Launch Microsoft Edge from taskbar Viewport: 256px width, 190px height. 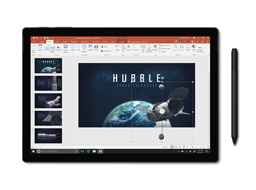[88, 151]
